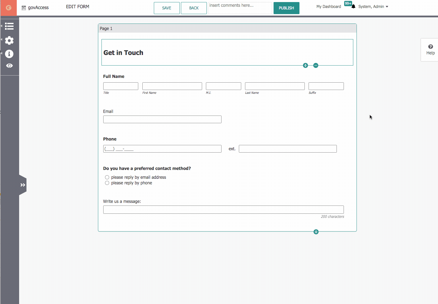Open the settings gear icon in sidebar
438x304 pixels.
click(9, 40)
